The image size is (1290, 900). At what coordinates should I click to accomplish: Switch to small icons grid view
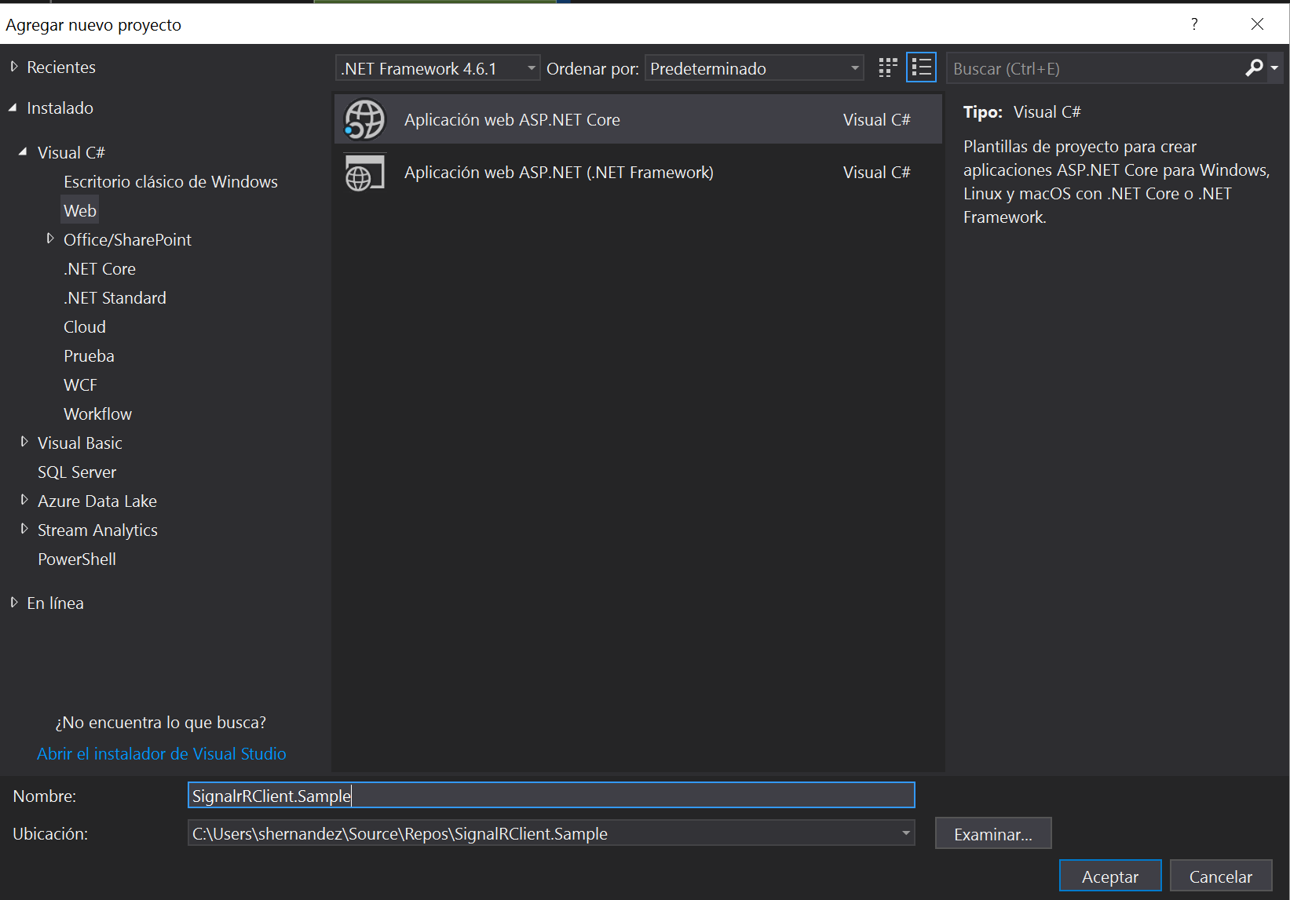pos(888,68)
